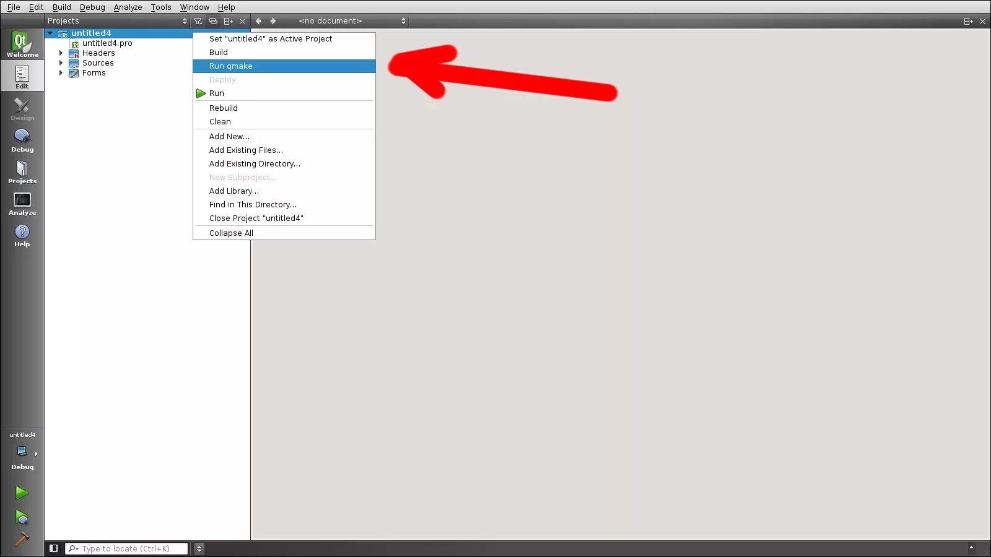
Task: Close the Projects side panel
Action: point(243,21)
